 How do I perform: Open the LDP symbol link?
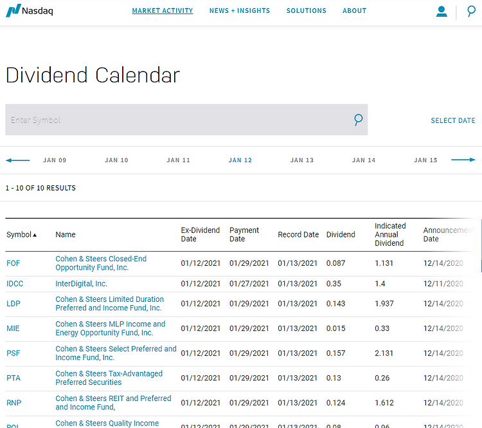[13, 304]
